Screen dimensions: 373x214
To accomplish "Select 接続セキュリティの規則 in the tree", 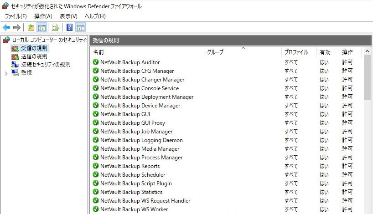I will (x=46, y=64).
